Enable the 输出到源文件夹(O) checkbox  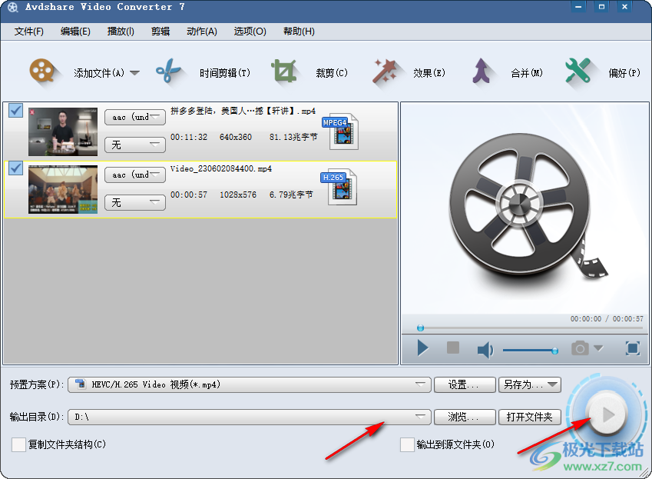point(407,444)
